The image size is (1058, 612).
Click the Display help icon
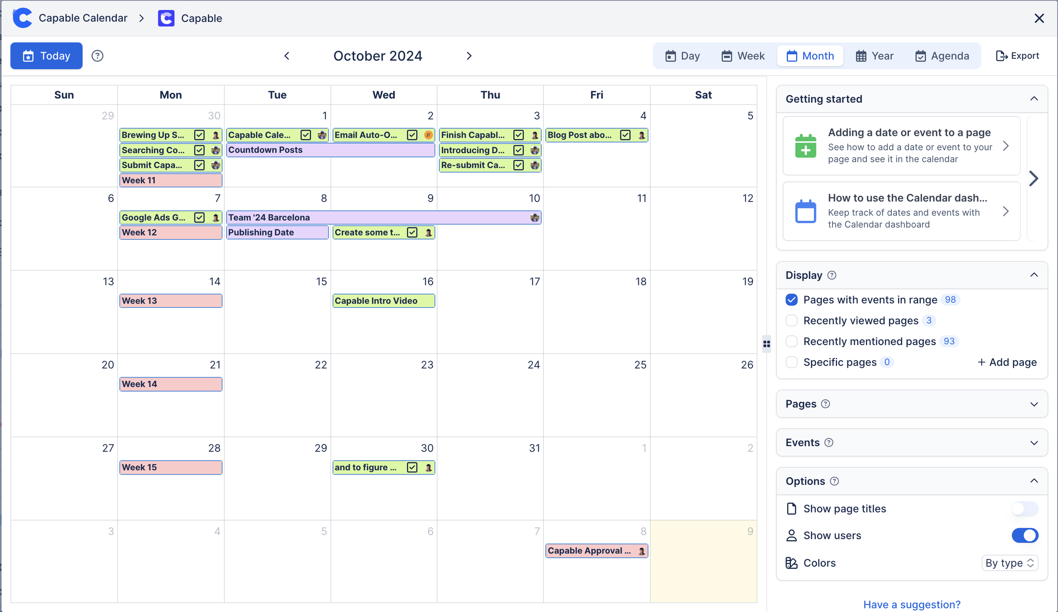pyautogui.click(x=832, y=275)
